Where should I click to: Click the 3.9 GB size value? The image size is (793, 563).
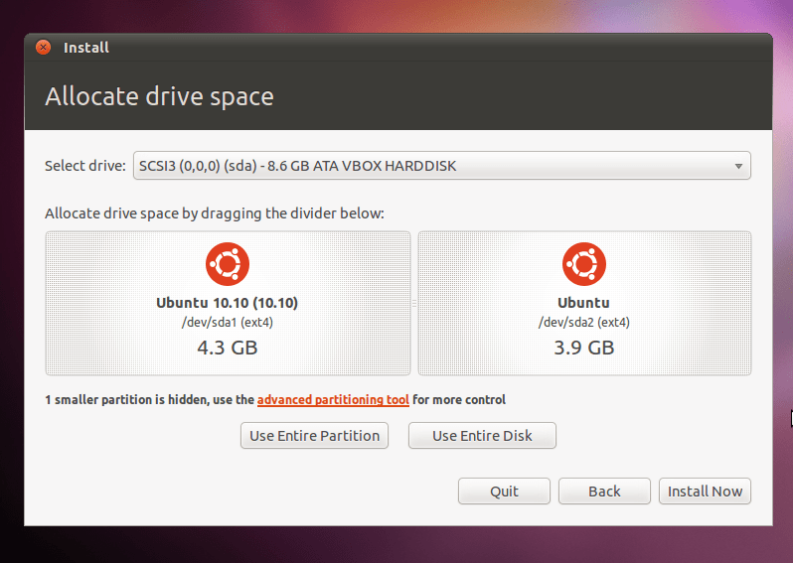pyautogui.click(x=584, y=348)
